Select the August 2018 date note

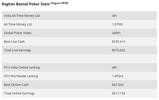pos(59,3)
